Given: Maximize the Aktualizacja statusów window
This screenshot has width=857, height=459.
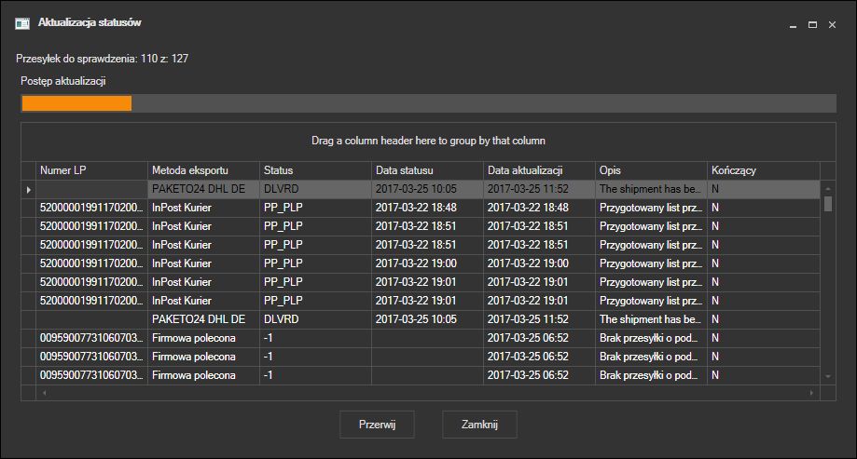Looking at the screenshot, I should click(x=813, y=25).
